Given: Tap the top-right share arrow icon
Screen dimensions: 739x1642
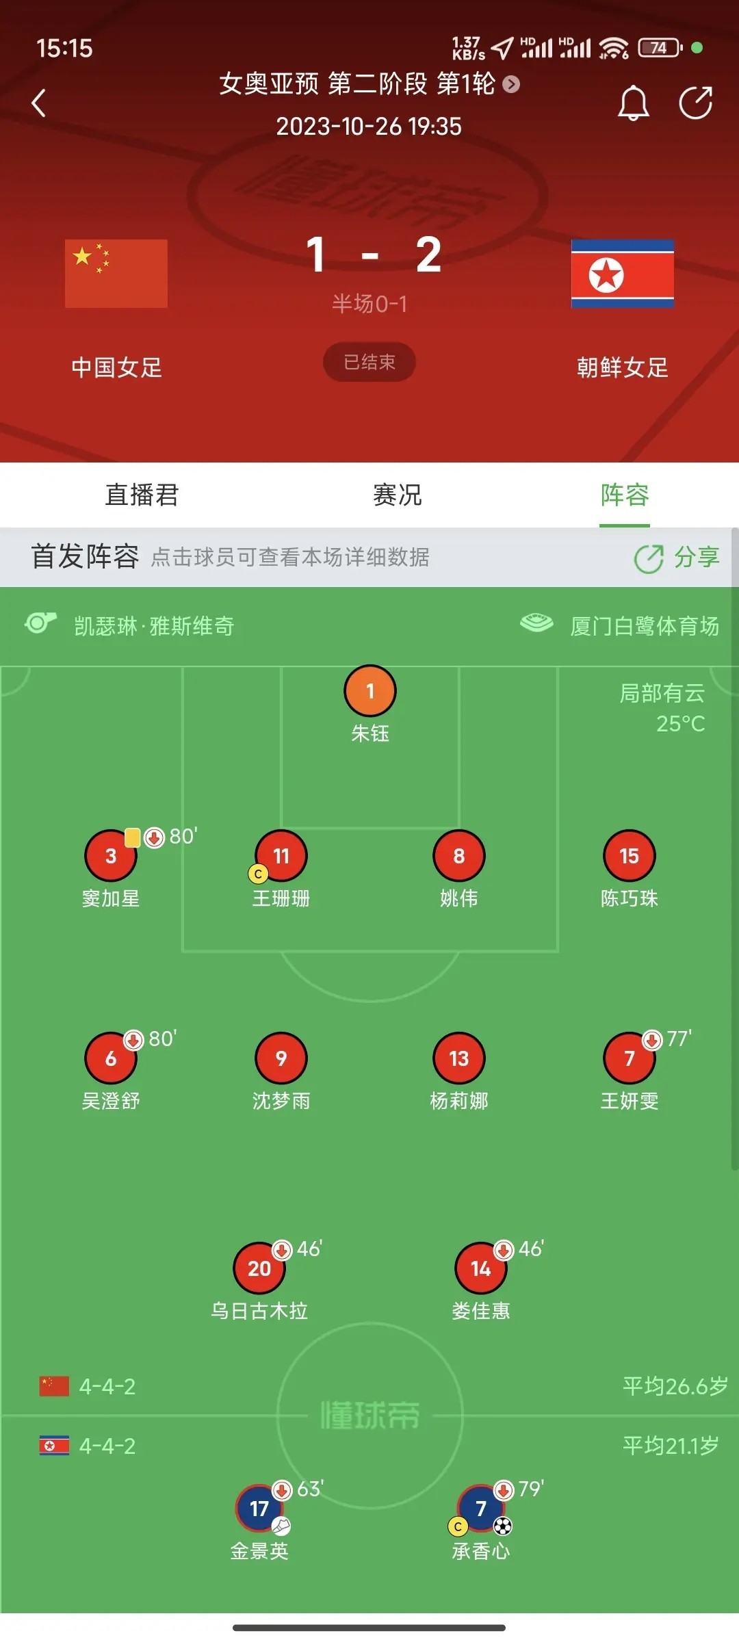Looking at the screenshot, I should point(695,103).
